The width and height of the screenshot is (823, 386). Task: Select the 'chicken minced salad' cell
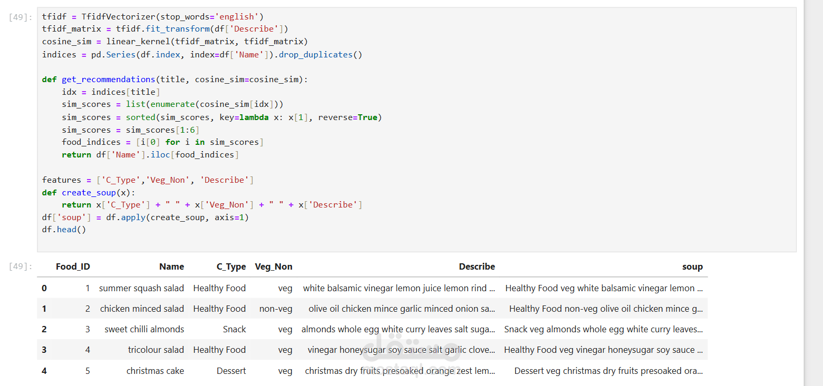pyautogui.click(x=142, y=309)
